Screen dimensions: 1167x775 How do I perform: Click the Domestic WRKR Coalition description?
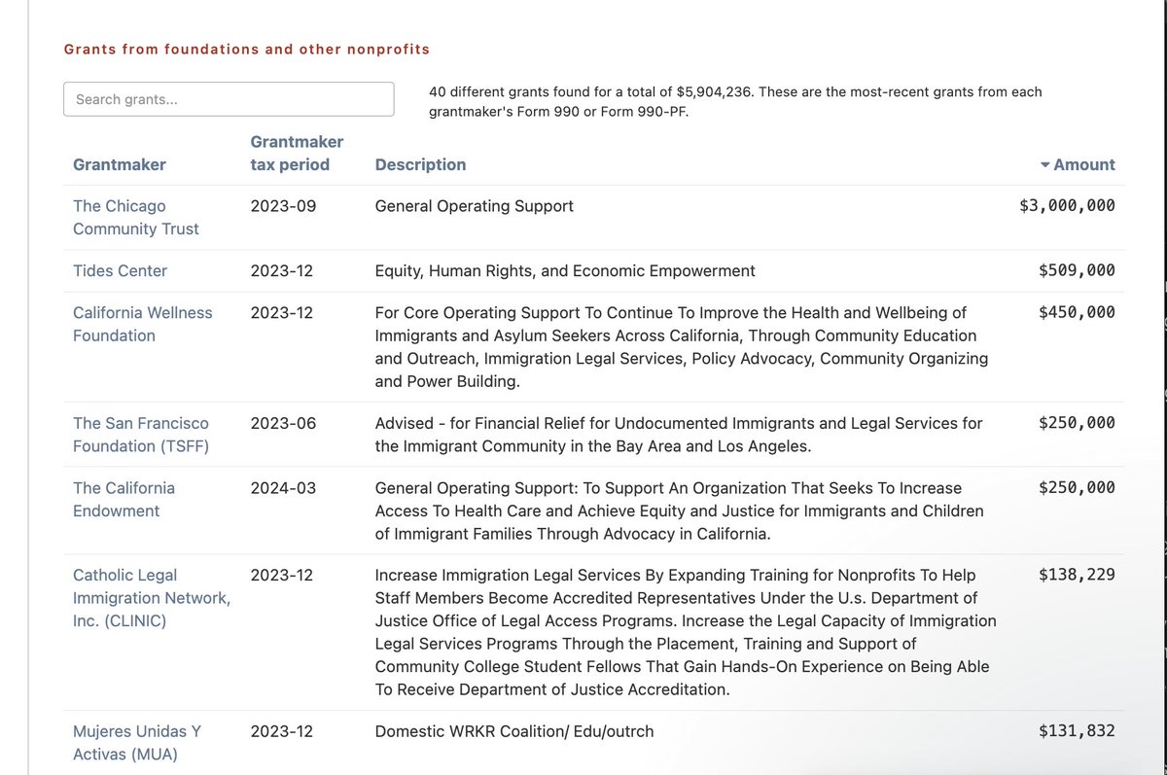513,731
